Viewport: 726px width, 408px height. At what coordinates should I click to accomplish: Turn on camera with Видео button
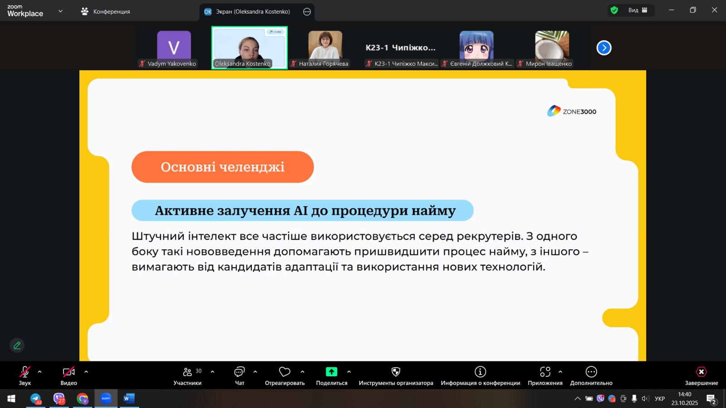click(x=69, y=372)
